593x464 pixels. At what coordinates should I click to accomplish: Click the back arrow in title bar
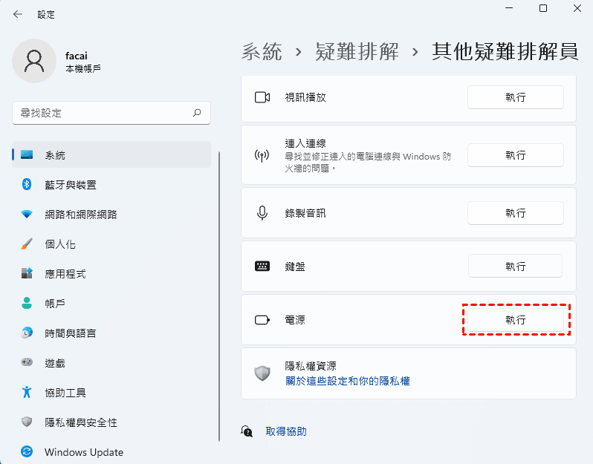click(18, 14)
